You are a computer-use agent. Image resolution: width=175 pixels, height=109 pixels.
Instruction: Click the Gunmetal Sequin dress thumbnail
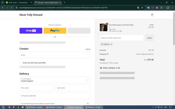(x=103, y=27)
